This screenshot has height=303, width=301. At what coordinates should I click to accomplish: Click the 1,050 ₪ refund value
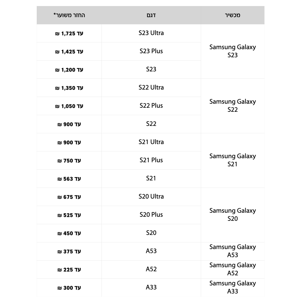[69, 106]
